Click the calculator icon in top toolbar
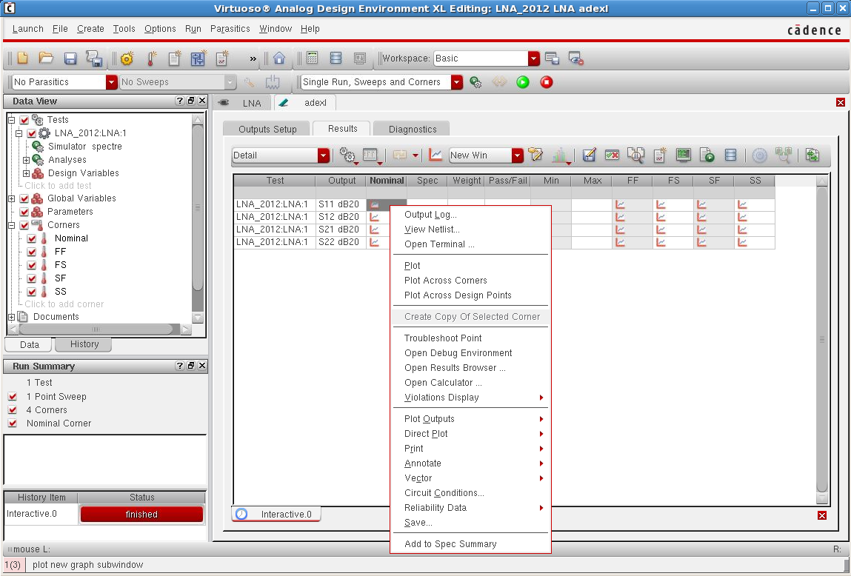The width and height of the screenshot is (851, 576). pos(312,58)
